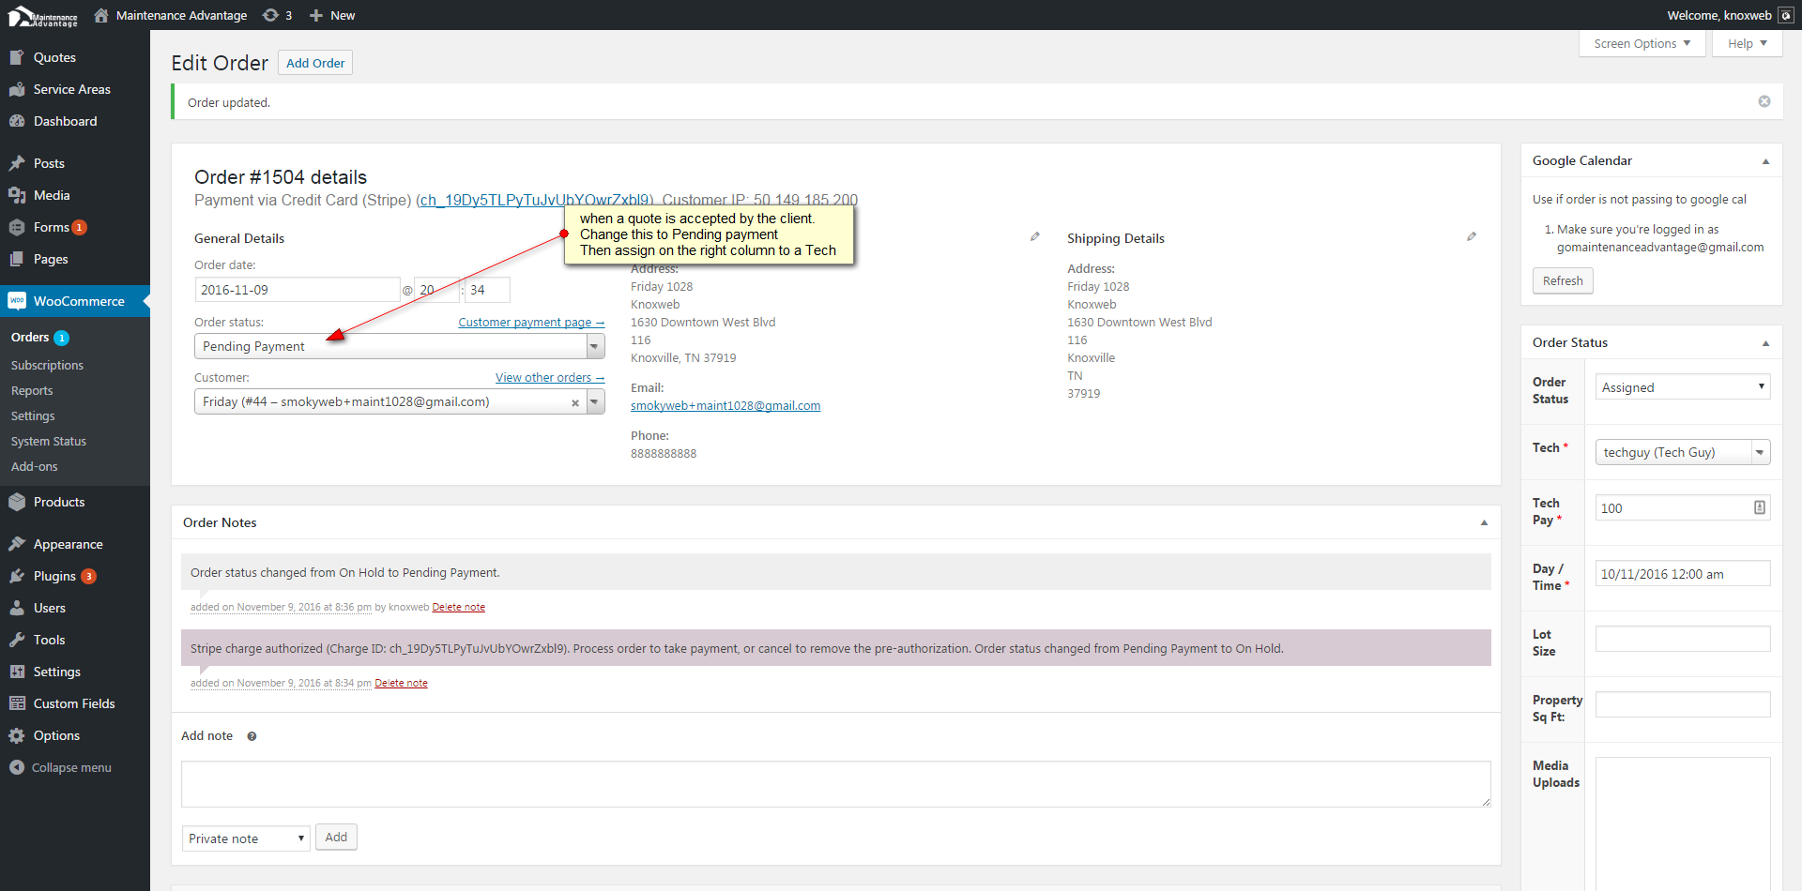Collapse the Google Calendar panel
1802x891 pixels.
pos(1765,161)
